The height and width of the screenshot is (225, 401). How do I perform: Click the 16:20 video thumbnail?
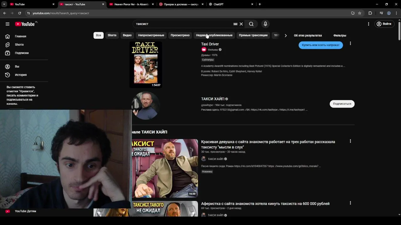pyautogui.click(x=165, y=168)
